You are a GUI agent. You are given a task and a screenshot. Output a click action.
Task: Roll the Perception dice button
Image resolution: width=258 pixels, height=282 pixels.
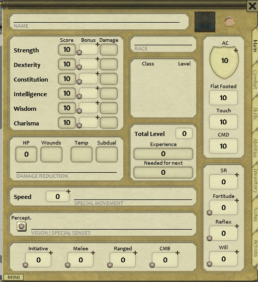pyautogui.click(x=22, y=226)
